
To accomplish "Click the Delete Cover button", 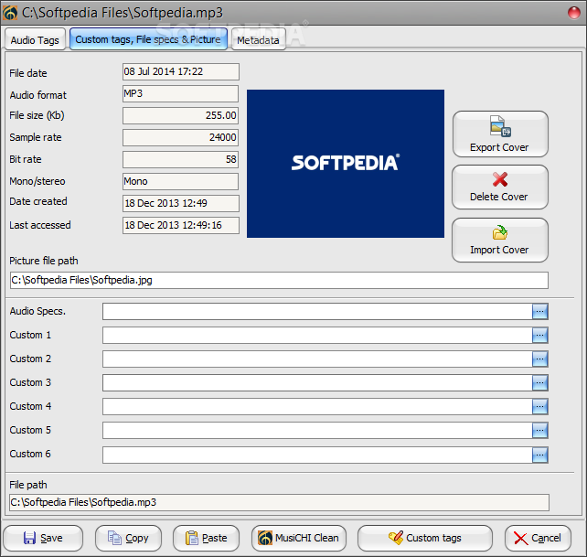I will pos(500,187).
